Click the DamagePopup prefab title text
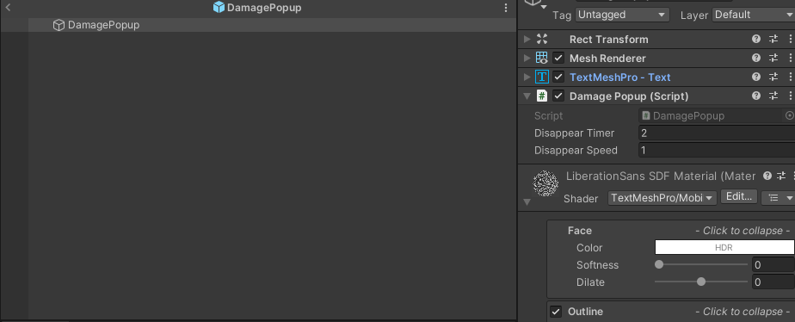The height and width of the screenshot is (322, 795). coord(264,8)
